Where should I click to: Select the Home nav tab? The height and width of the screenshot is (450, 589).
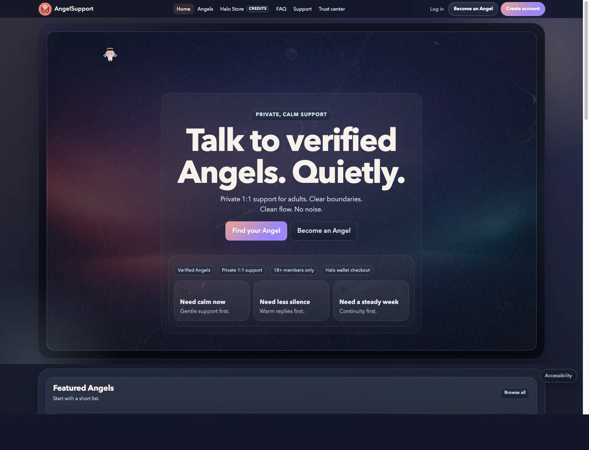(x=183, y=9)
